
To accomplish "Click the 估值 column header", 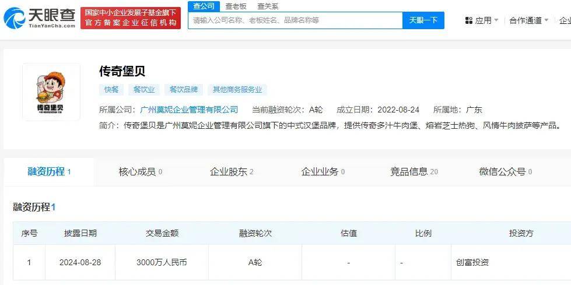I will coord(349,233).
